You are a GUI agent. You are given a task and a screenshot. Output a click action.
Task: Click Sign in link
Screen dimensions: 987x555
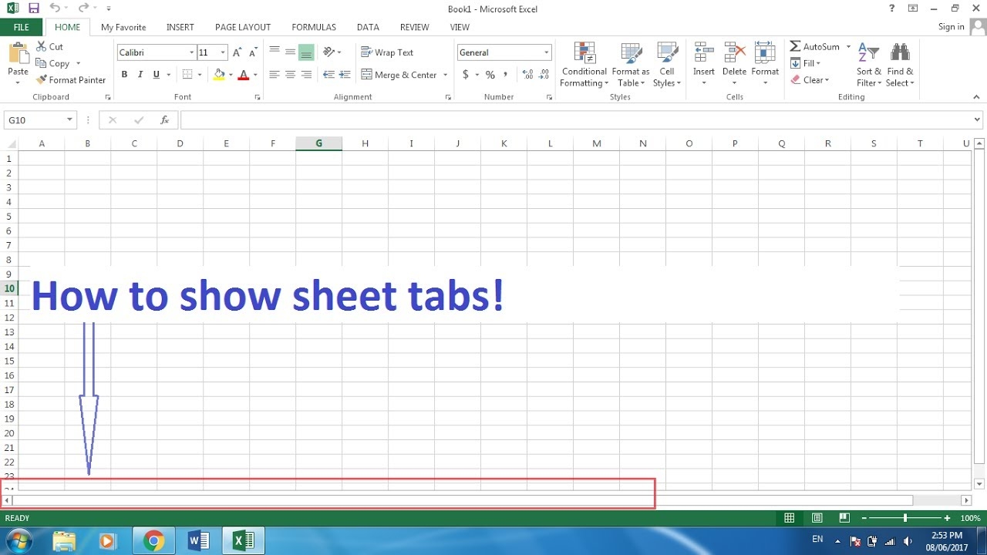[951, 27]
